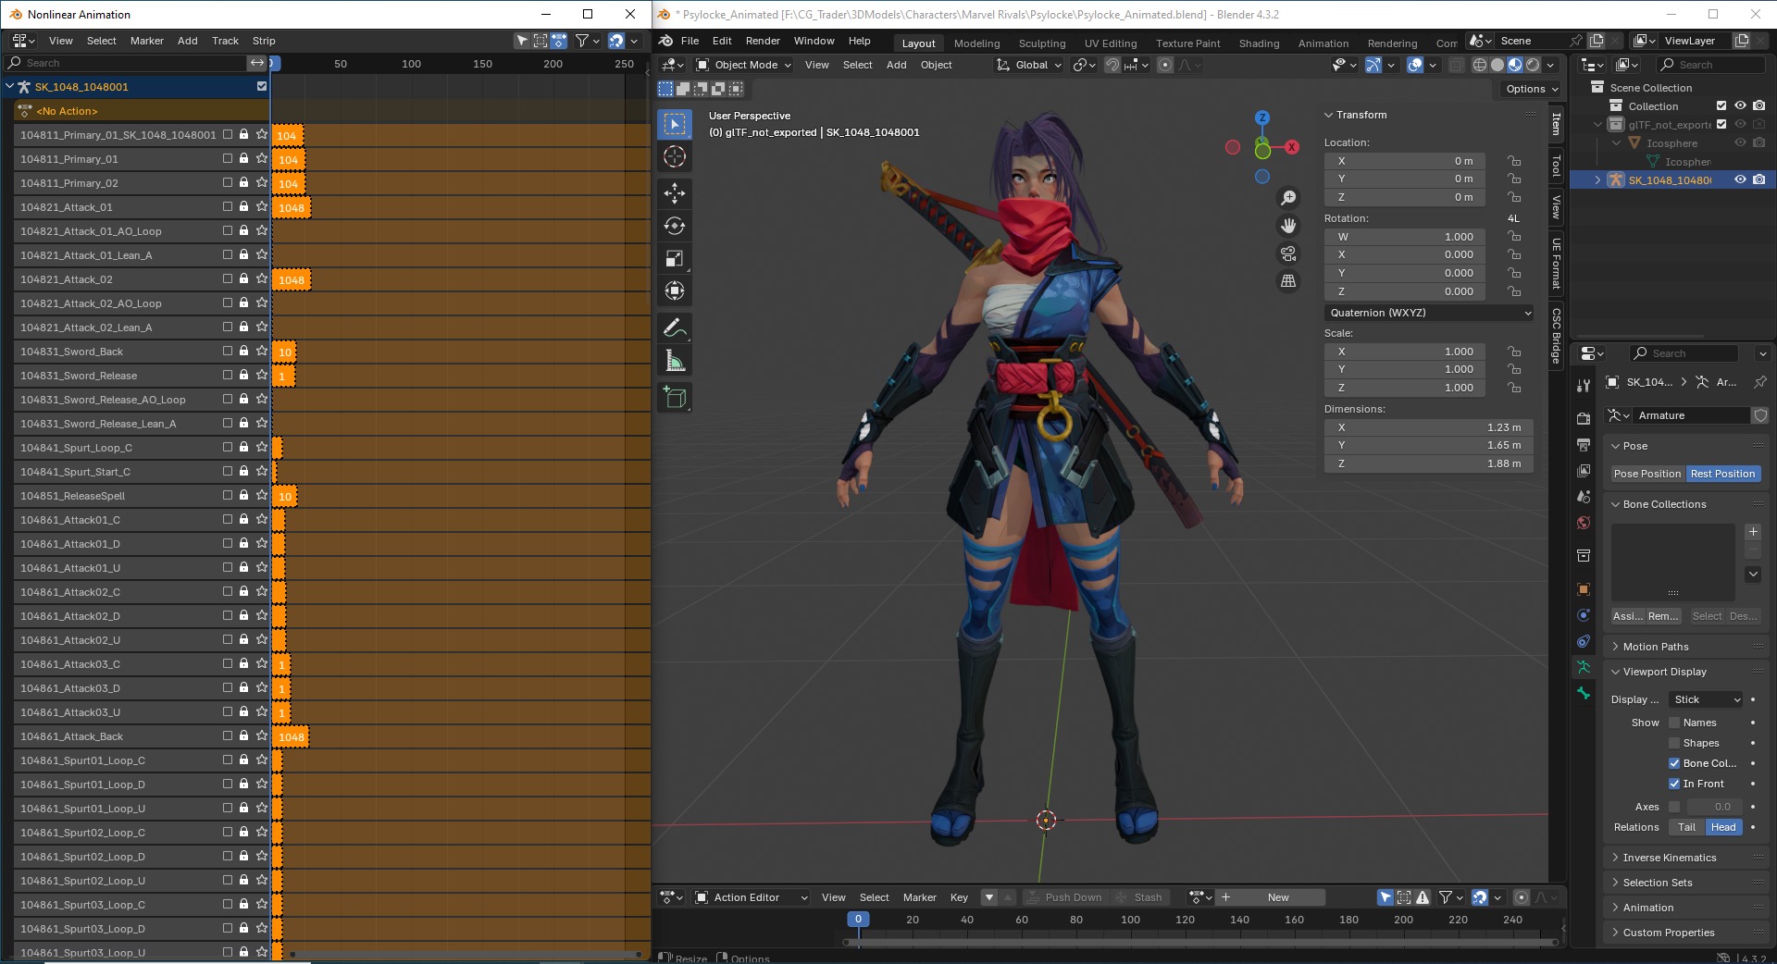This screenshot has width=1777, height=964.
Task: Set Relations to Tail
Action: tap(1687, 827)
